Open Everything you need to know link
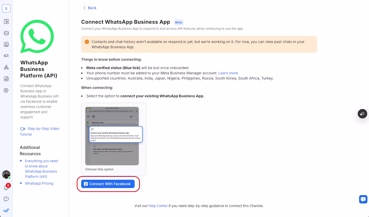 tap(41, 169)
